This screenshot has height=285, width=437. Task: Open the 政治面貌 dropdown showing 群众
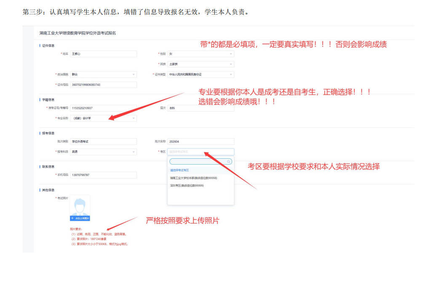tap(103, 75)
